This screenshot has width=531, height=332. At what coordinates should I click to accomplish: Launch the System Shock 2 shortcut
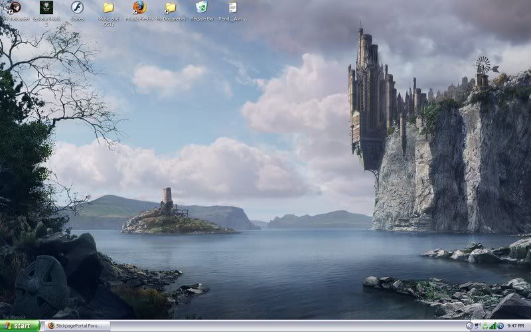click(x=46, y=8)
